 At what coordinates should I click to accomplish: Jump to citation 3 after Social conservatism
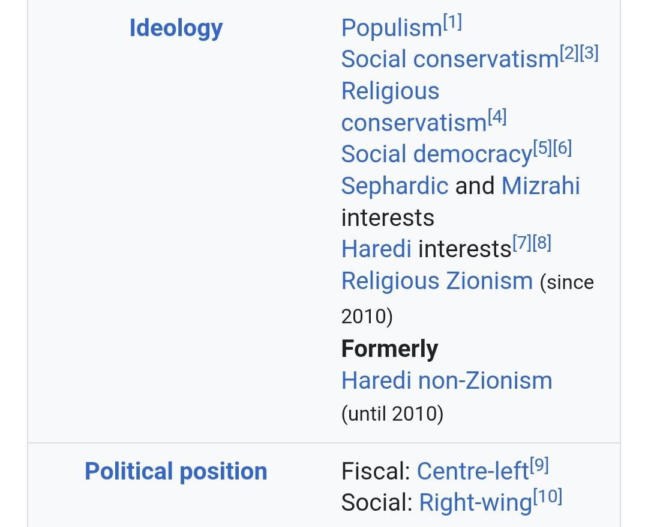(589, 54)
